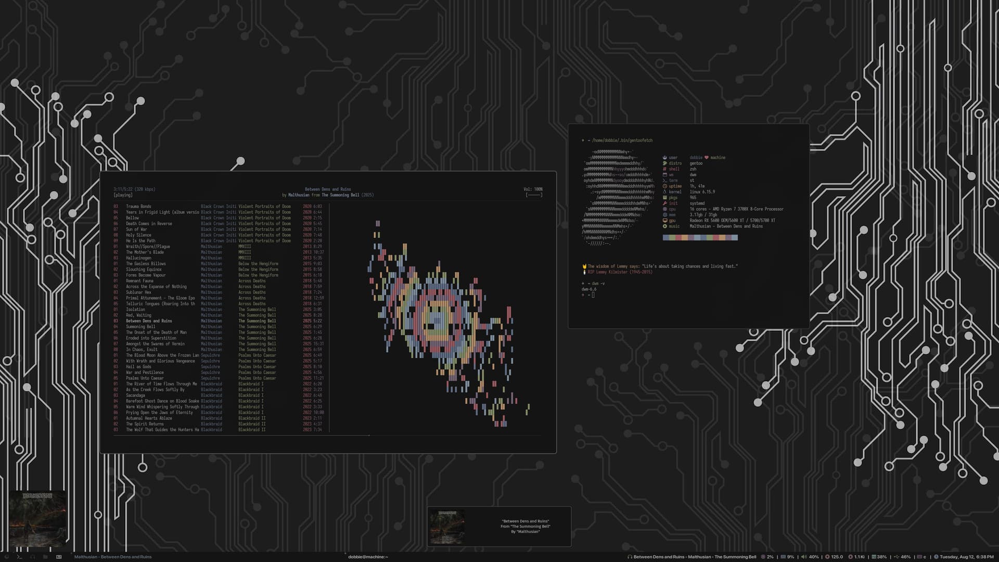
Task: Click the first tag icon in bar
Action: coord(7,557)
